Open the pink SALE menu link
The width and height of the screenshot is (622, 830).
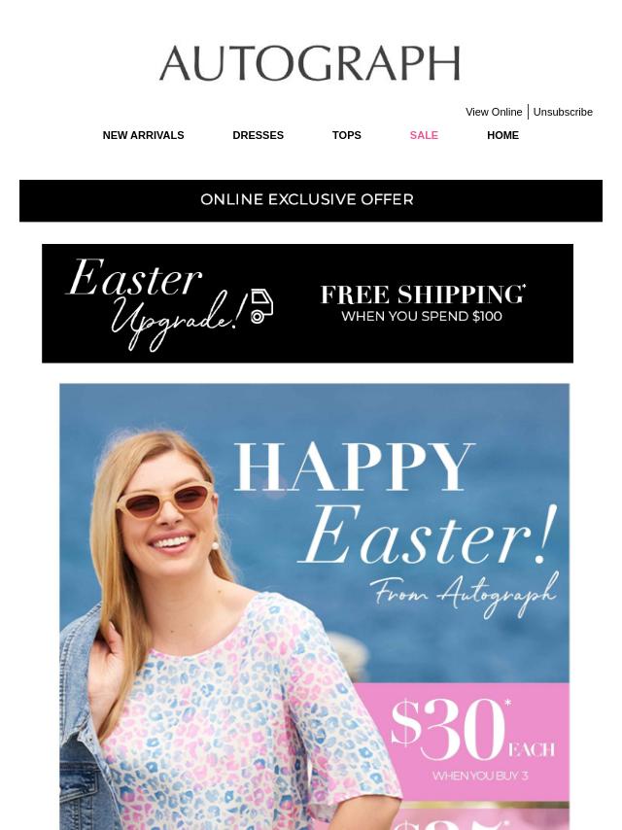coord(424,135)
